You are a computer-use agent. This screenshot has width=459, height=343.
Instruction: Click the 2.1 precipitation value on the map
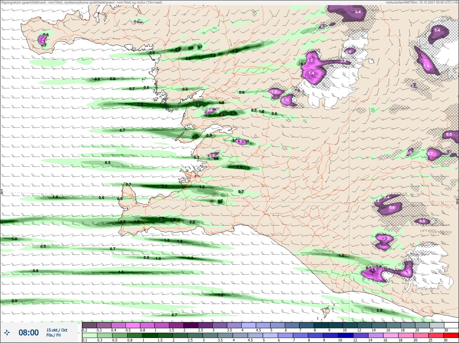[233, 113]
